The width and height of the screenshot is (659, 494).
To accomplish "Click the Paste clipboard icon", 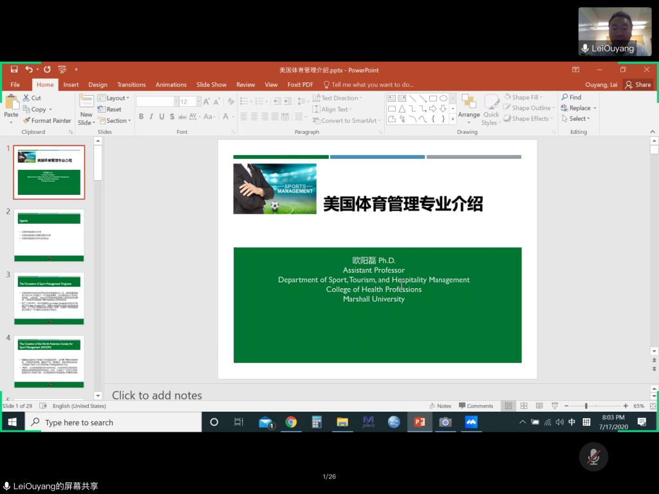I will click(12, 103).
